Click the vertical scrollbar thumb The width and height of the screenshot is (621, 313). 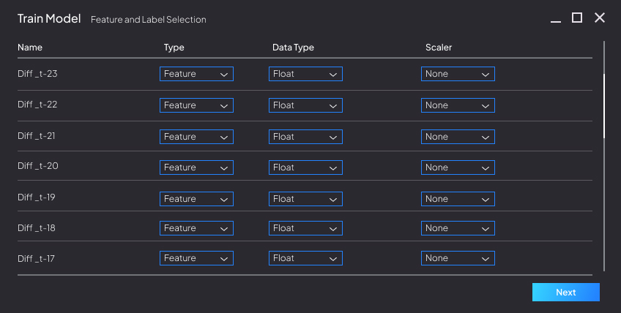(x=604, y=105)
